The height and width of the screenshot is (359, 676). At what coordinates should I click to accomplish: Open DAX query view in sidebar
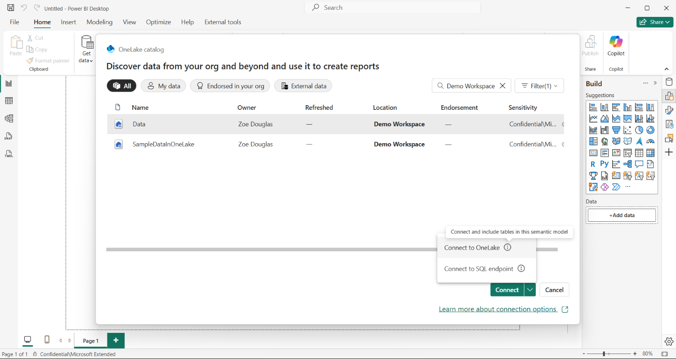click(9, 136)
